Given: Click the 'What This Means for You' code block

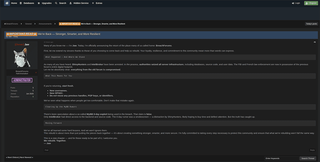Looking at the screenshot, I should pos(180,76).
